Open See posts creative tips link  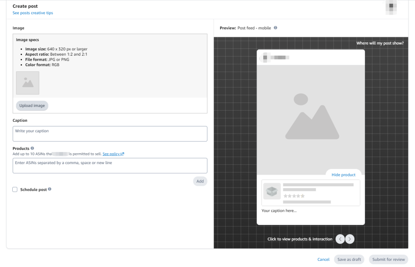33,13
